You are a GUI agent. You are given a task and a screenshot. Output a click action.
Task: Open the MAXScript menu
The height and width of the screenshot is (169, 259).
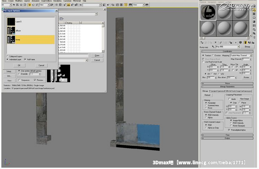click(77, 1)
